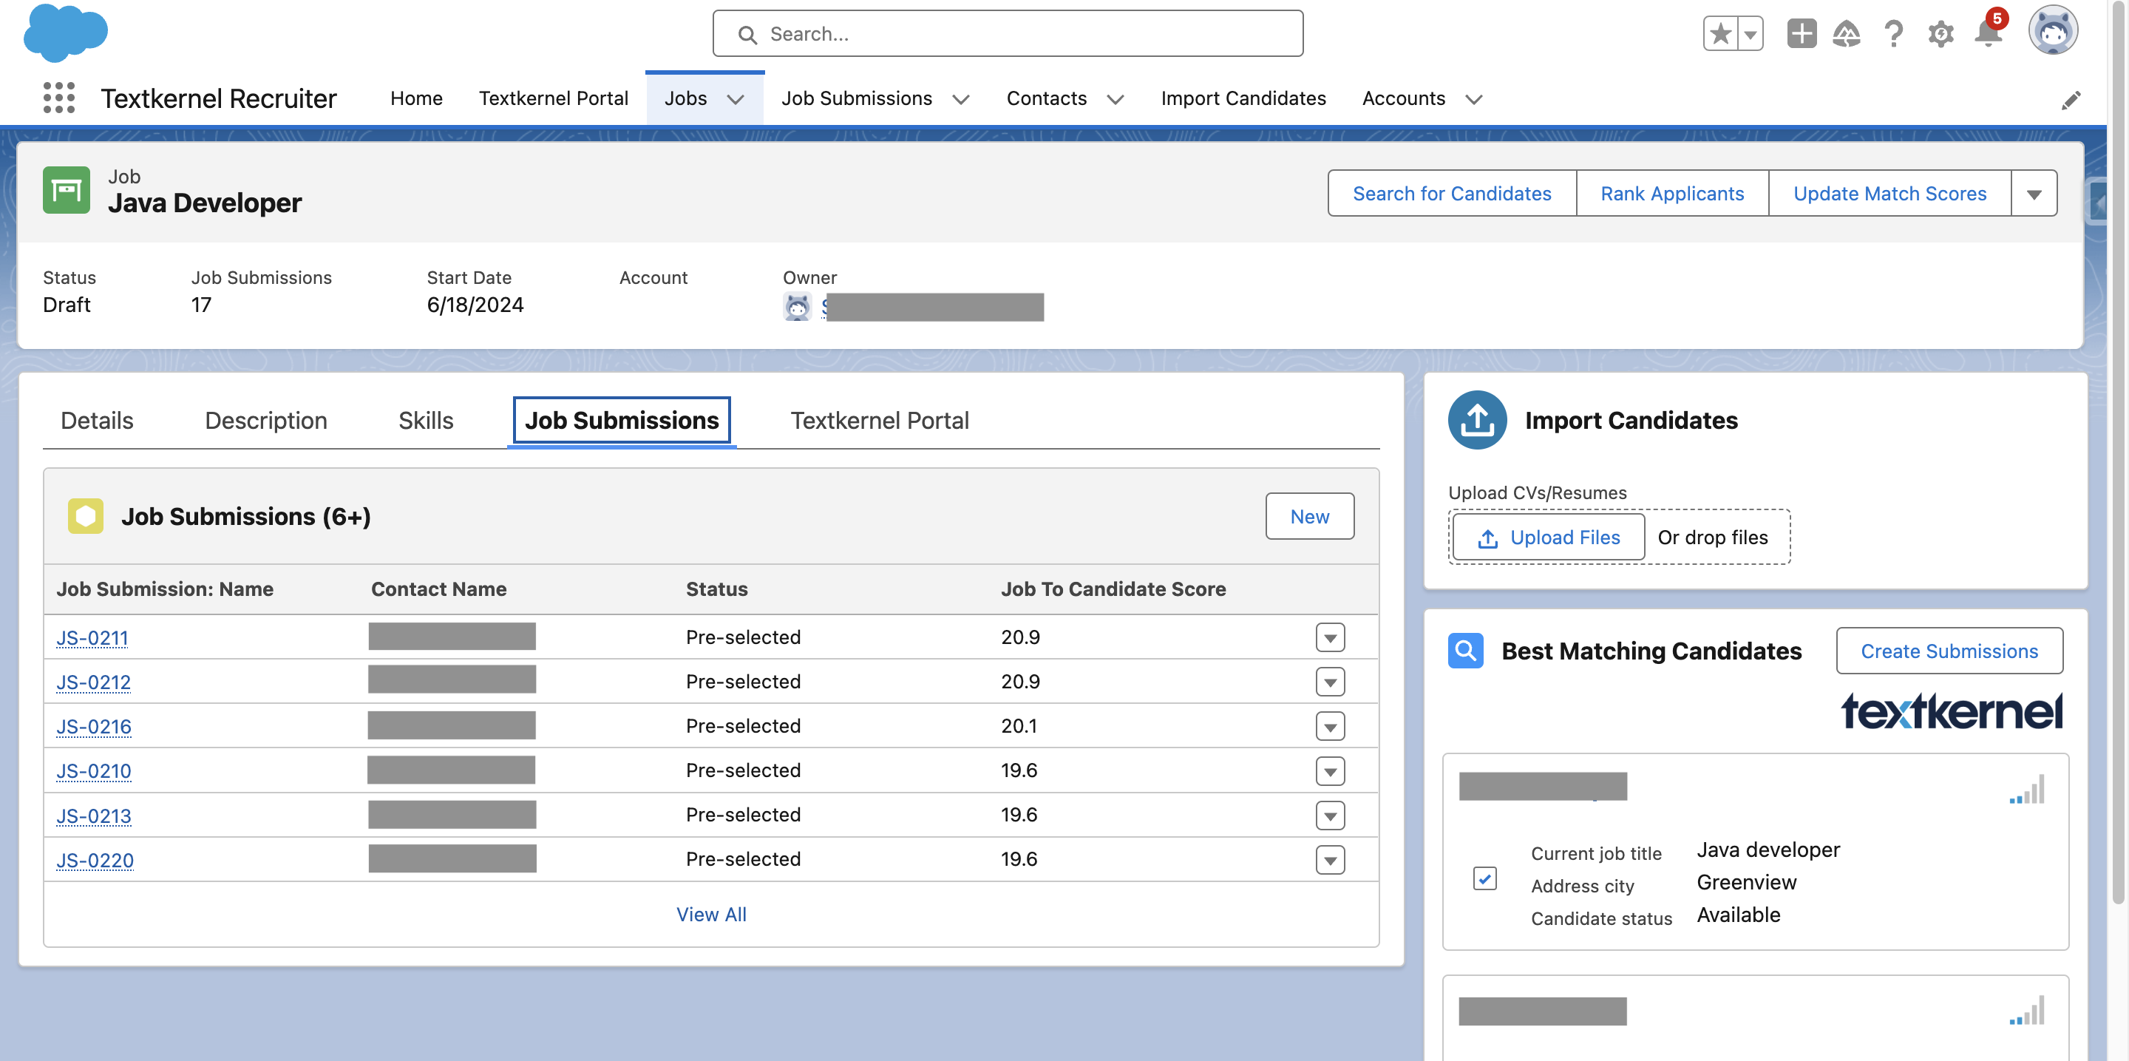Switch to the Description tab

click(266, 420)
